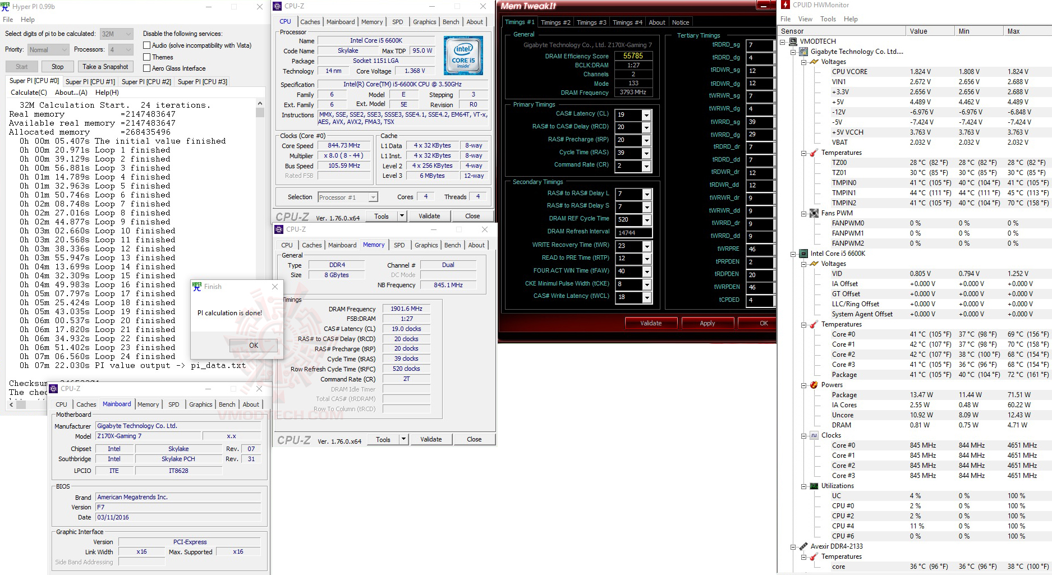Open the Graphics tab in CPU-Z Mainboard window
Viewport: 1052px width, 575px height.
pos(201,404)
